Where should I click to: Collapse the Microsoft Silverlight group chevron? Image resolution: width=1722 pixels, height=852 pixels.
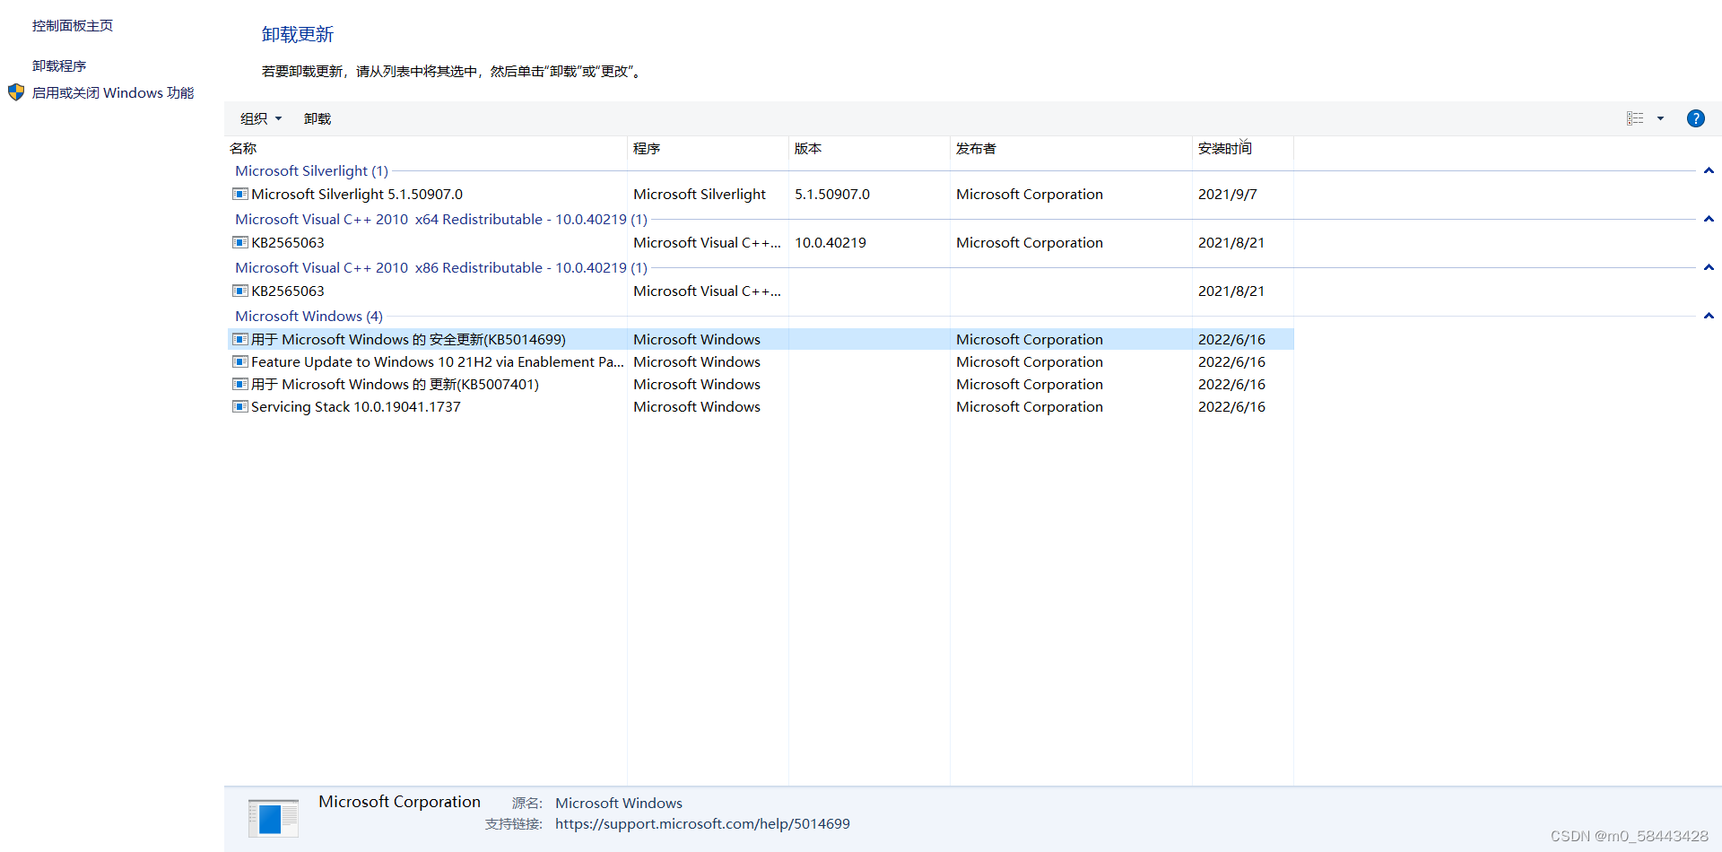tap(1709, 170)
